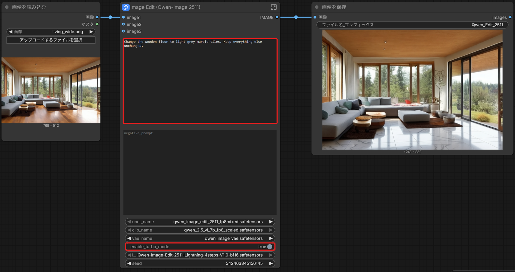
Task: Click the 画像 input port on save node
Action: pos(315,17)
